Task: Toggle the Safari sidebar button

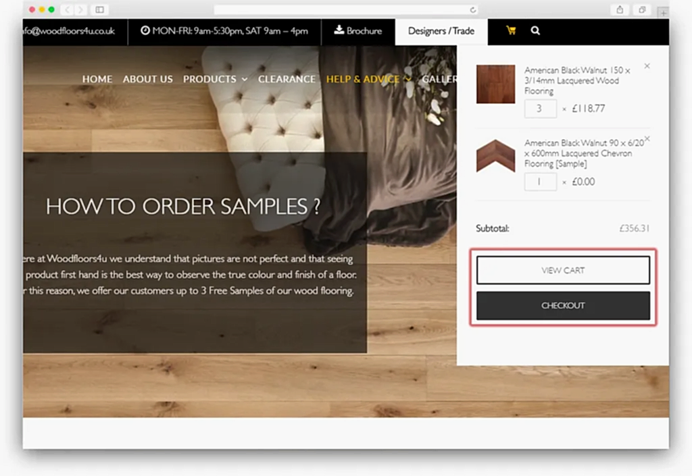Action: [99, 9]
